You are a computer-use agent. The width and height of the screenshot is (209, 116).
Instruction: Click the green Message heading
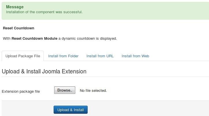(x=15, y=7)
